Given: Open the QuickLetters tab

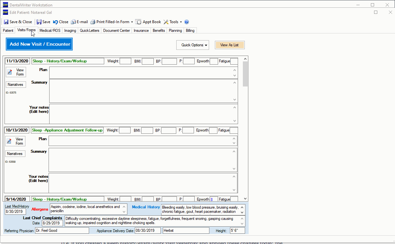Looking at the screenshot, I should coord(90,31).
